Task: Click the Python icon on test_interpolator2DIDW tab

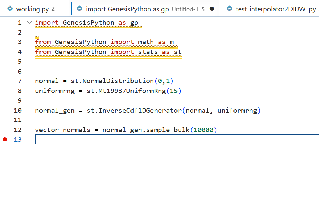Action: 230,9
